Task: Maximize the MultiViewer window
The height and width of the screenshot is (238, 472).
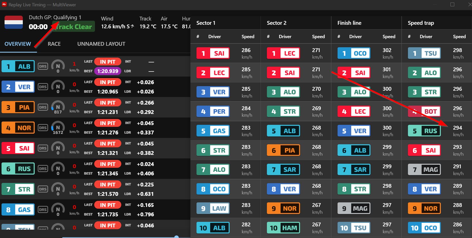Action: [452, 5]
